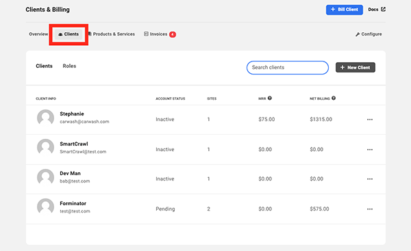Click SmartCrawl's avatar image
411x251 pixels.
(46, 147)
